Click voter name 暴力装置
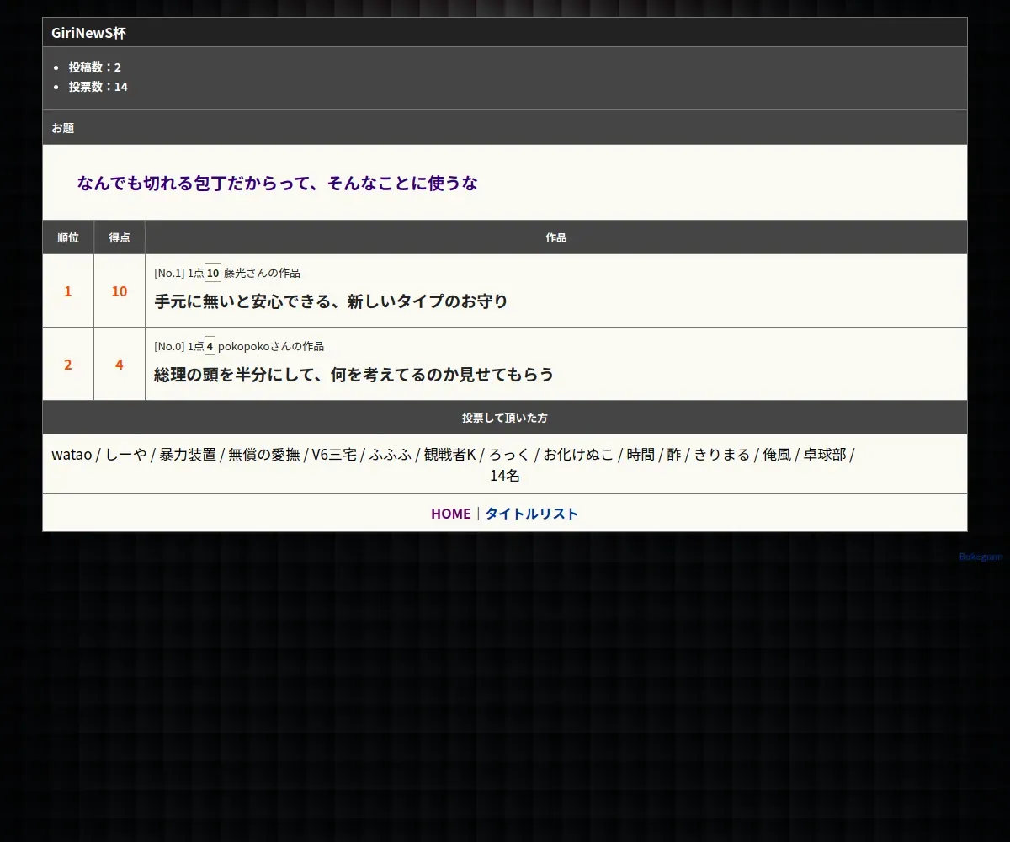Viewport: 1010px width, 842px height. (188, 455)
